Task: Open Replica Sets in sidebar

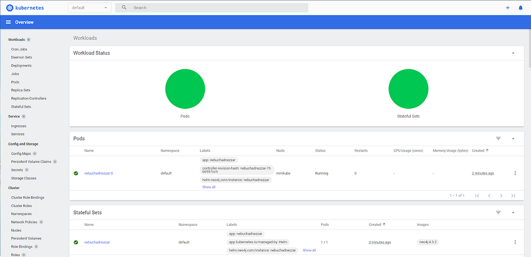Action: click(21, 90)
